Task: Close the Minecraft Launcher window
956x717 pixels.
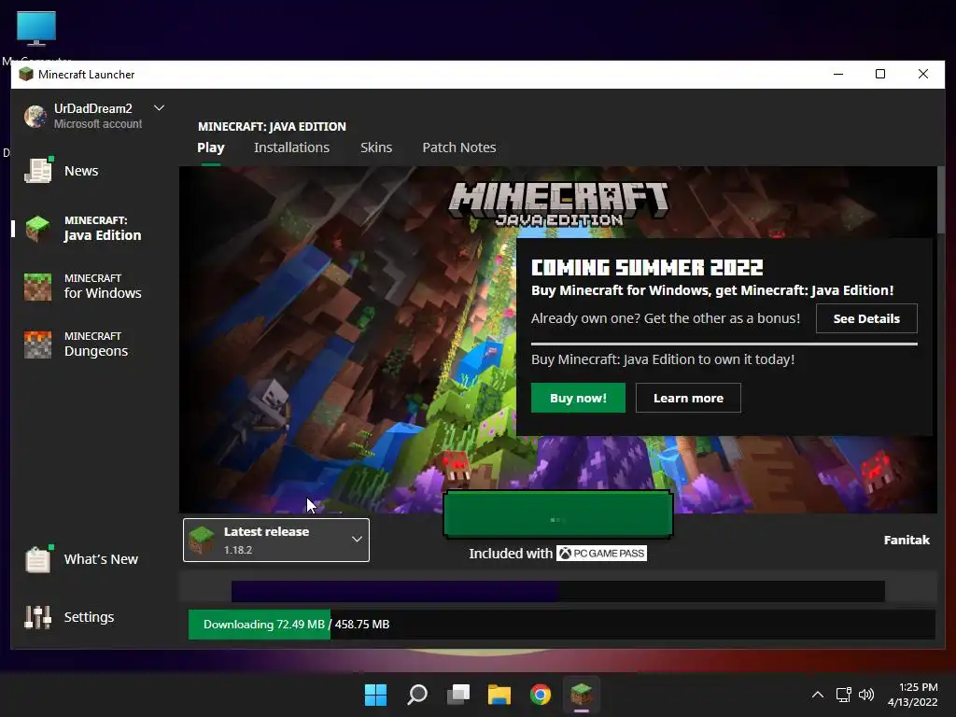Action: click(x=923, y=75)
